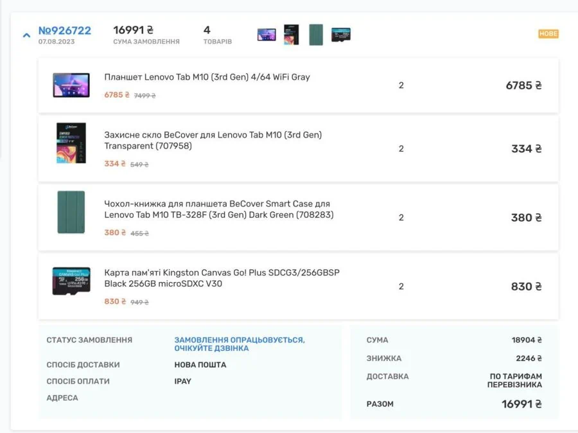Click the СУМА ЗАМОВЛЕННЯ label

point(146,42)
